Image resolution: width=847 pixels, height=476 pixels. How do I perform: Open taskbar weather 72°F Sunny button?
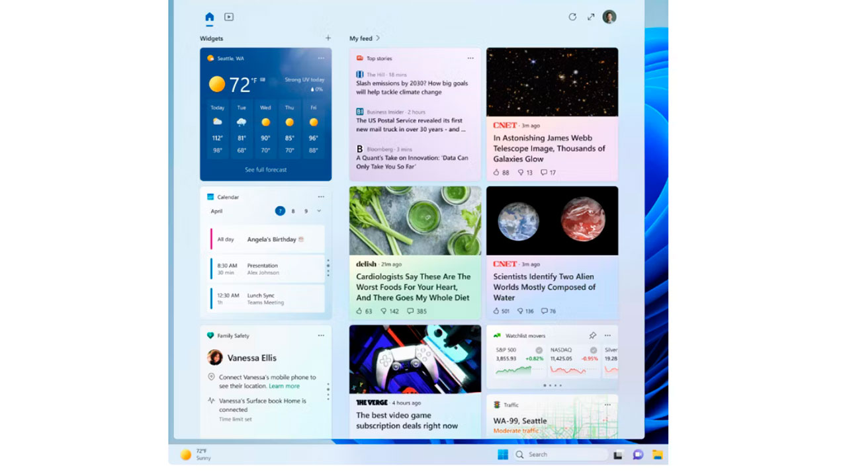(x=197, y=455)
